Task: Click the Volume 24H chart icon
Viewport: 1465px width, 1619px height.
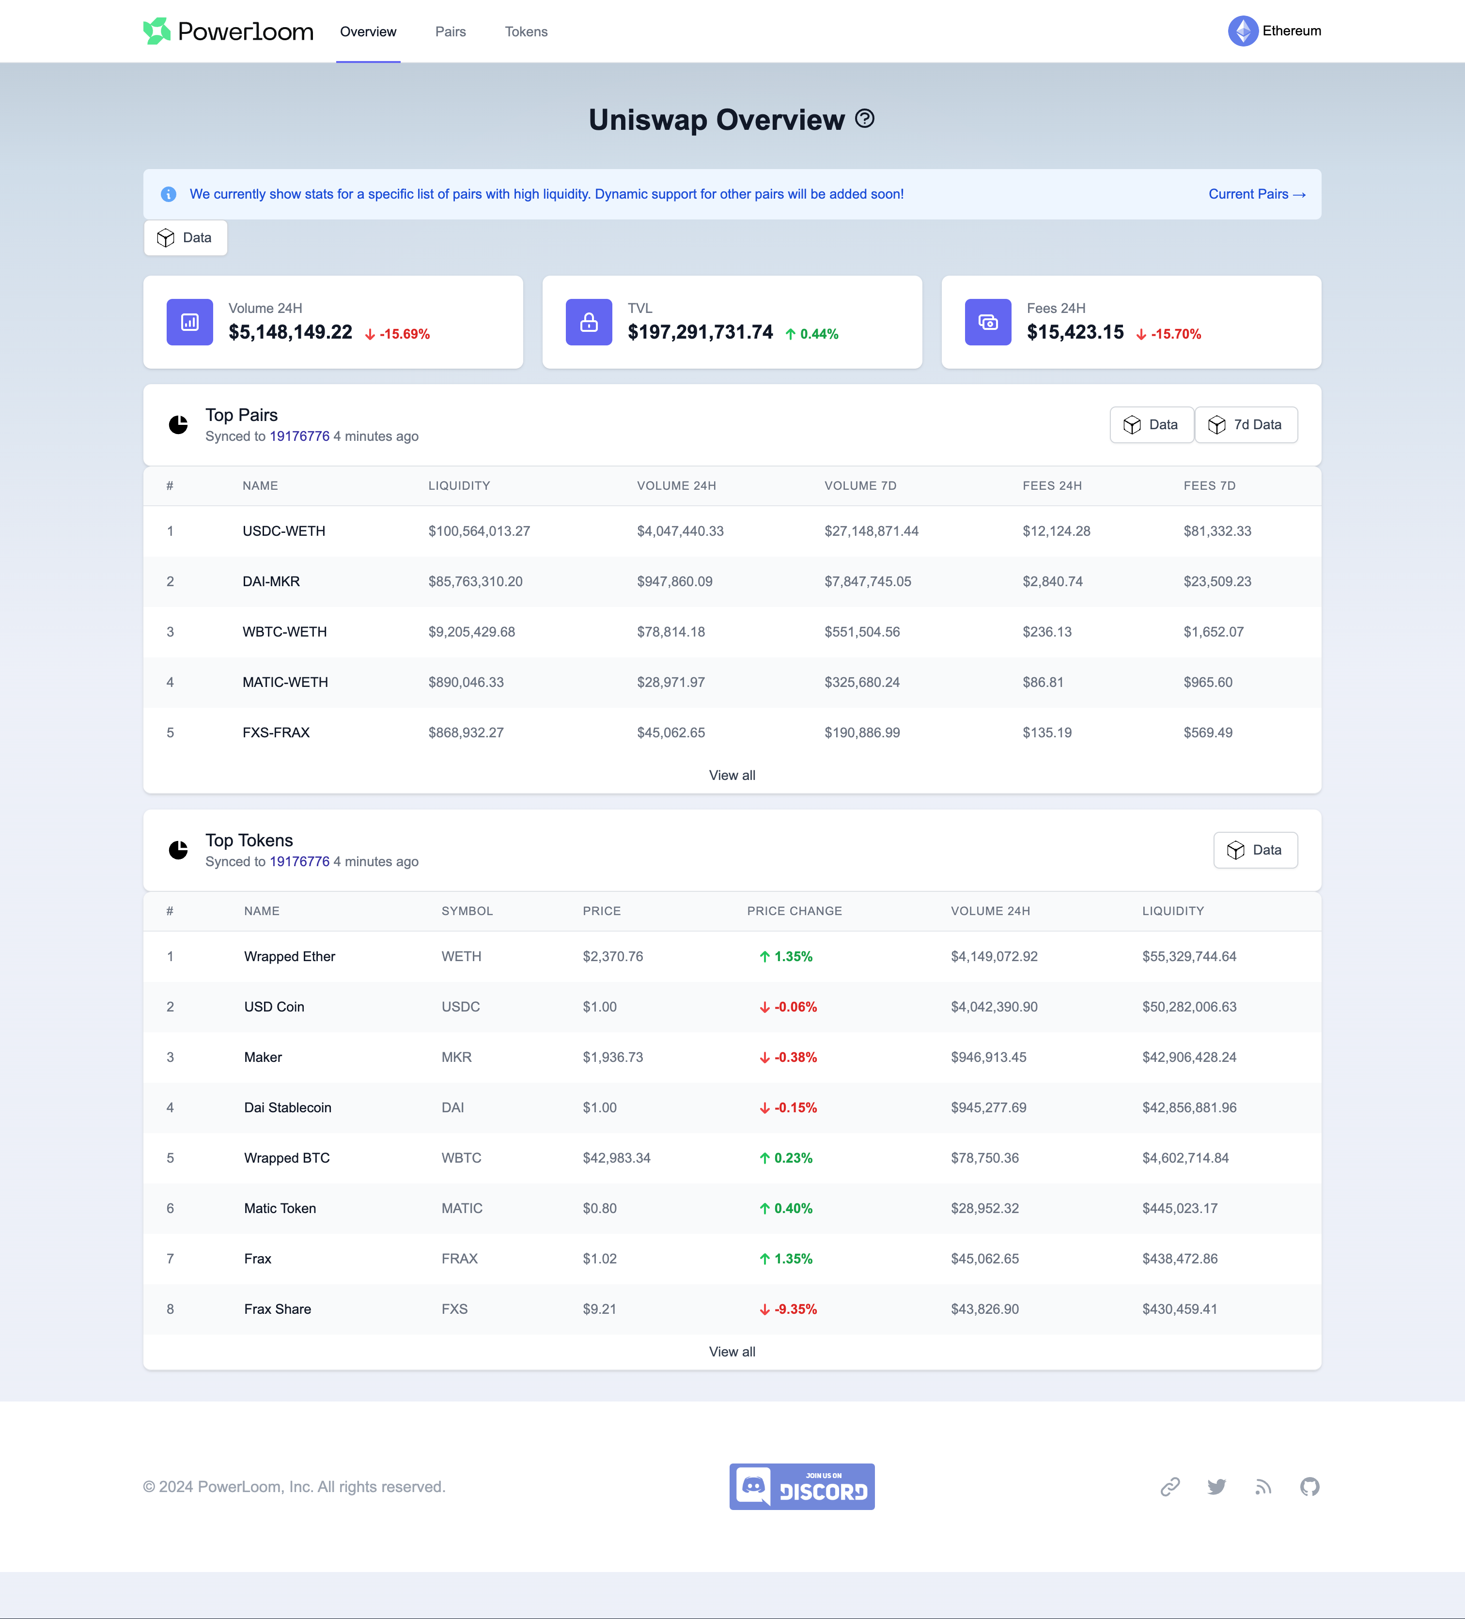Action: [189, 322]
